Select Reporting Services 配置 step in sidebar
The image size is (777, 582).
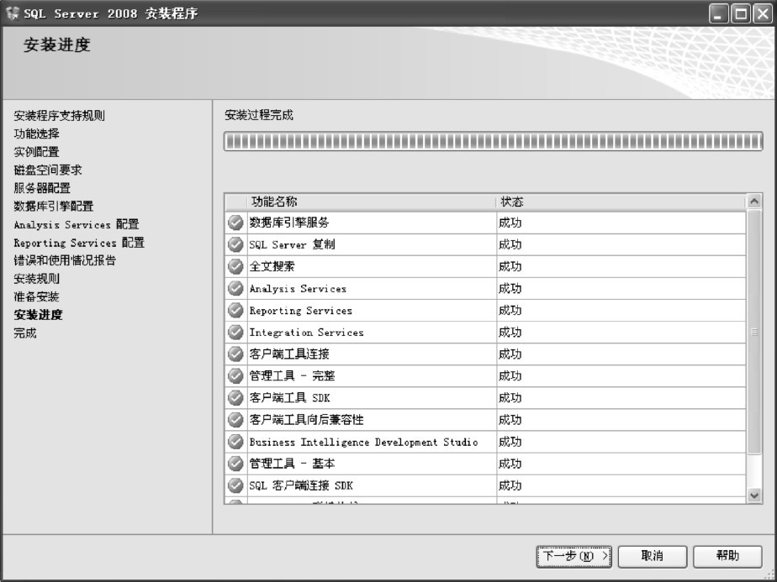tap(79, 243)
